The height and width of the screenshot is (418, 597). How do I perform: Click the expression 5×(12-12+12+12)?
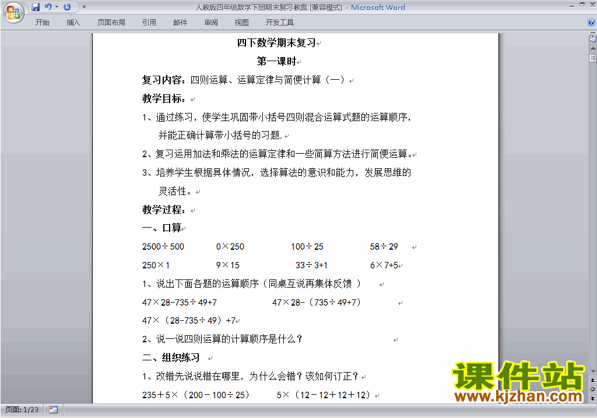pos(323,395)
